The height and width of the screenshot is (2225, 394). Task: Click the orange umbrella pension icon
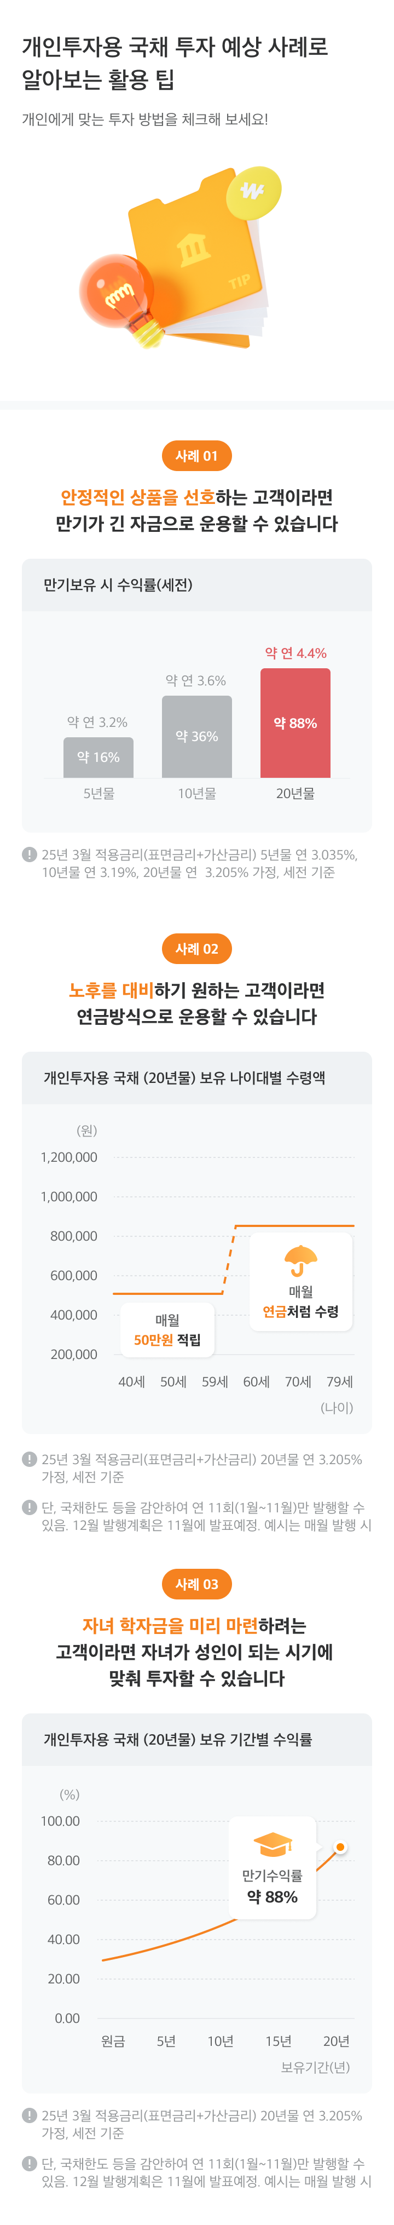(301, 1259)
